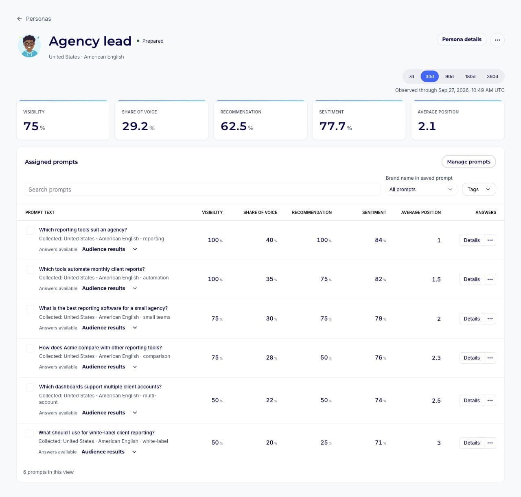Switch the time range to 90d
Viewport: 521px width, 497px height.
(449, 76)
